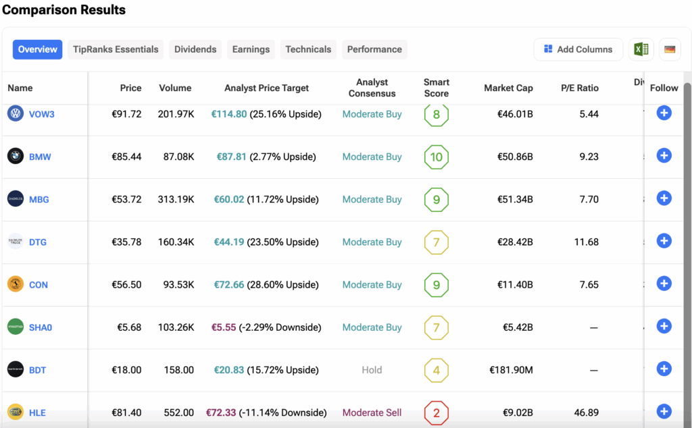
Task: Open the Dividends tab
Action: pos(195,49)
